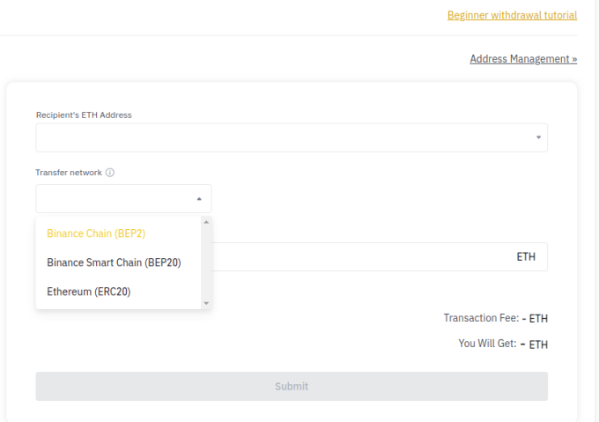Image resolution: width=599 pixels, height=422 pixels.
Task: Collapse the Transfer network dropdown caret
Action: [199, 199]
